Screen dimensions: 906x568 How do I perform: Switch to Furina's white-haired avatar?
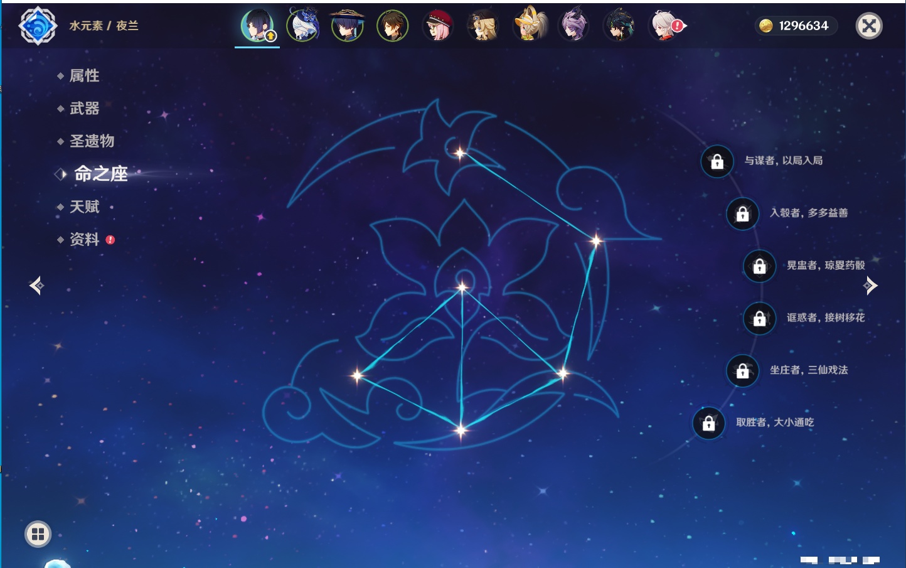(302, 26)
